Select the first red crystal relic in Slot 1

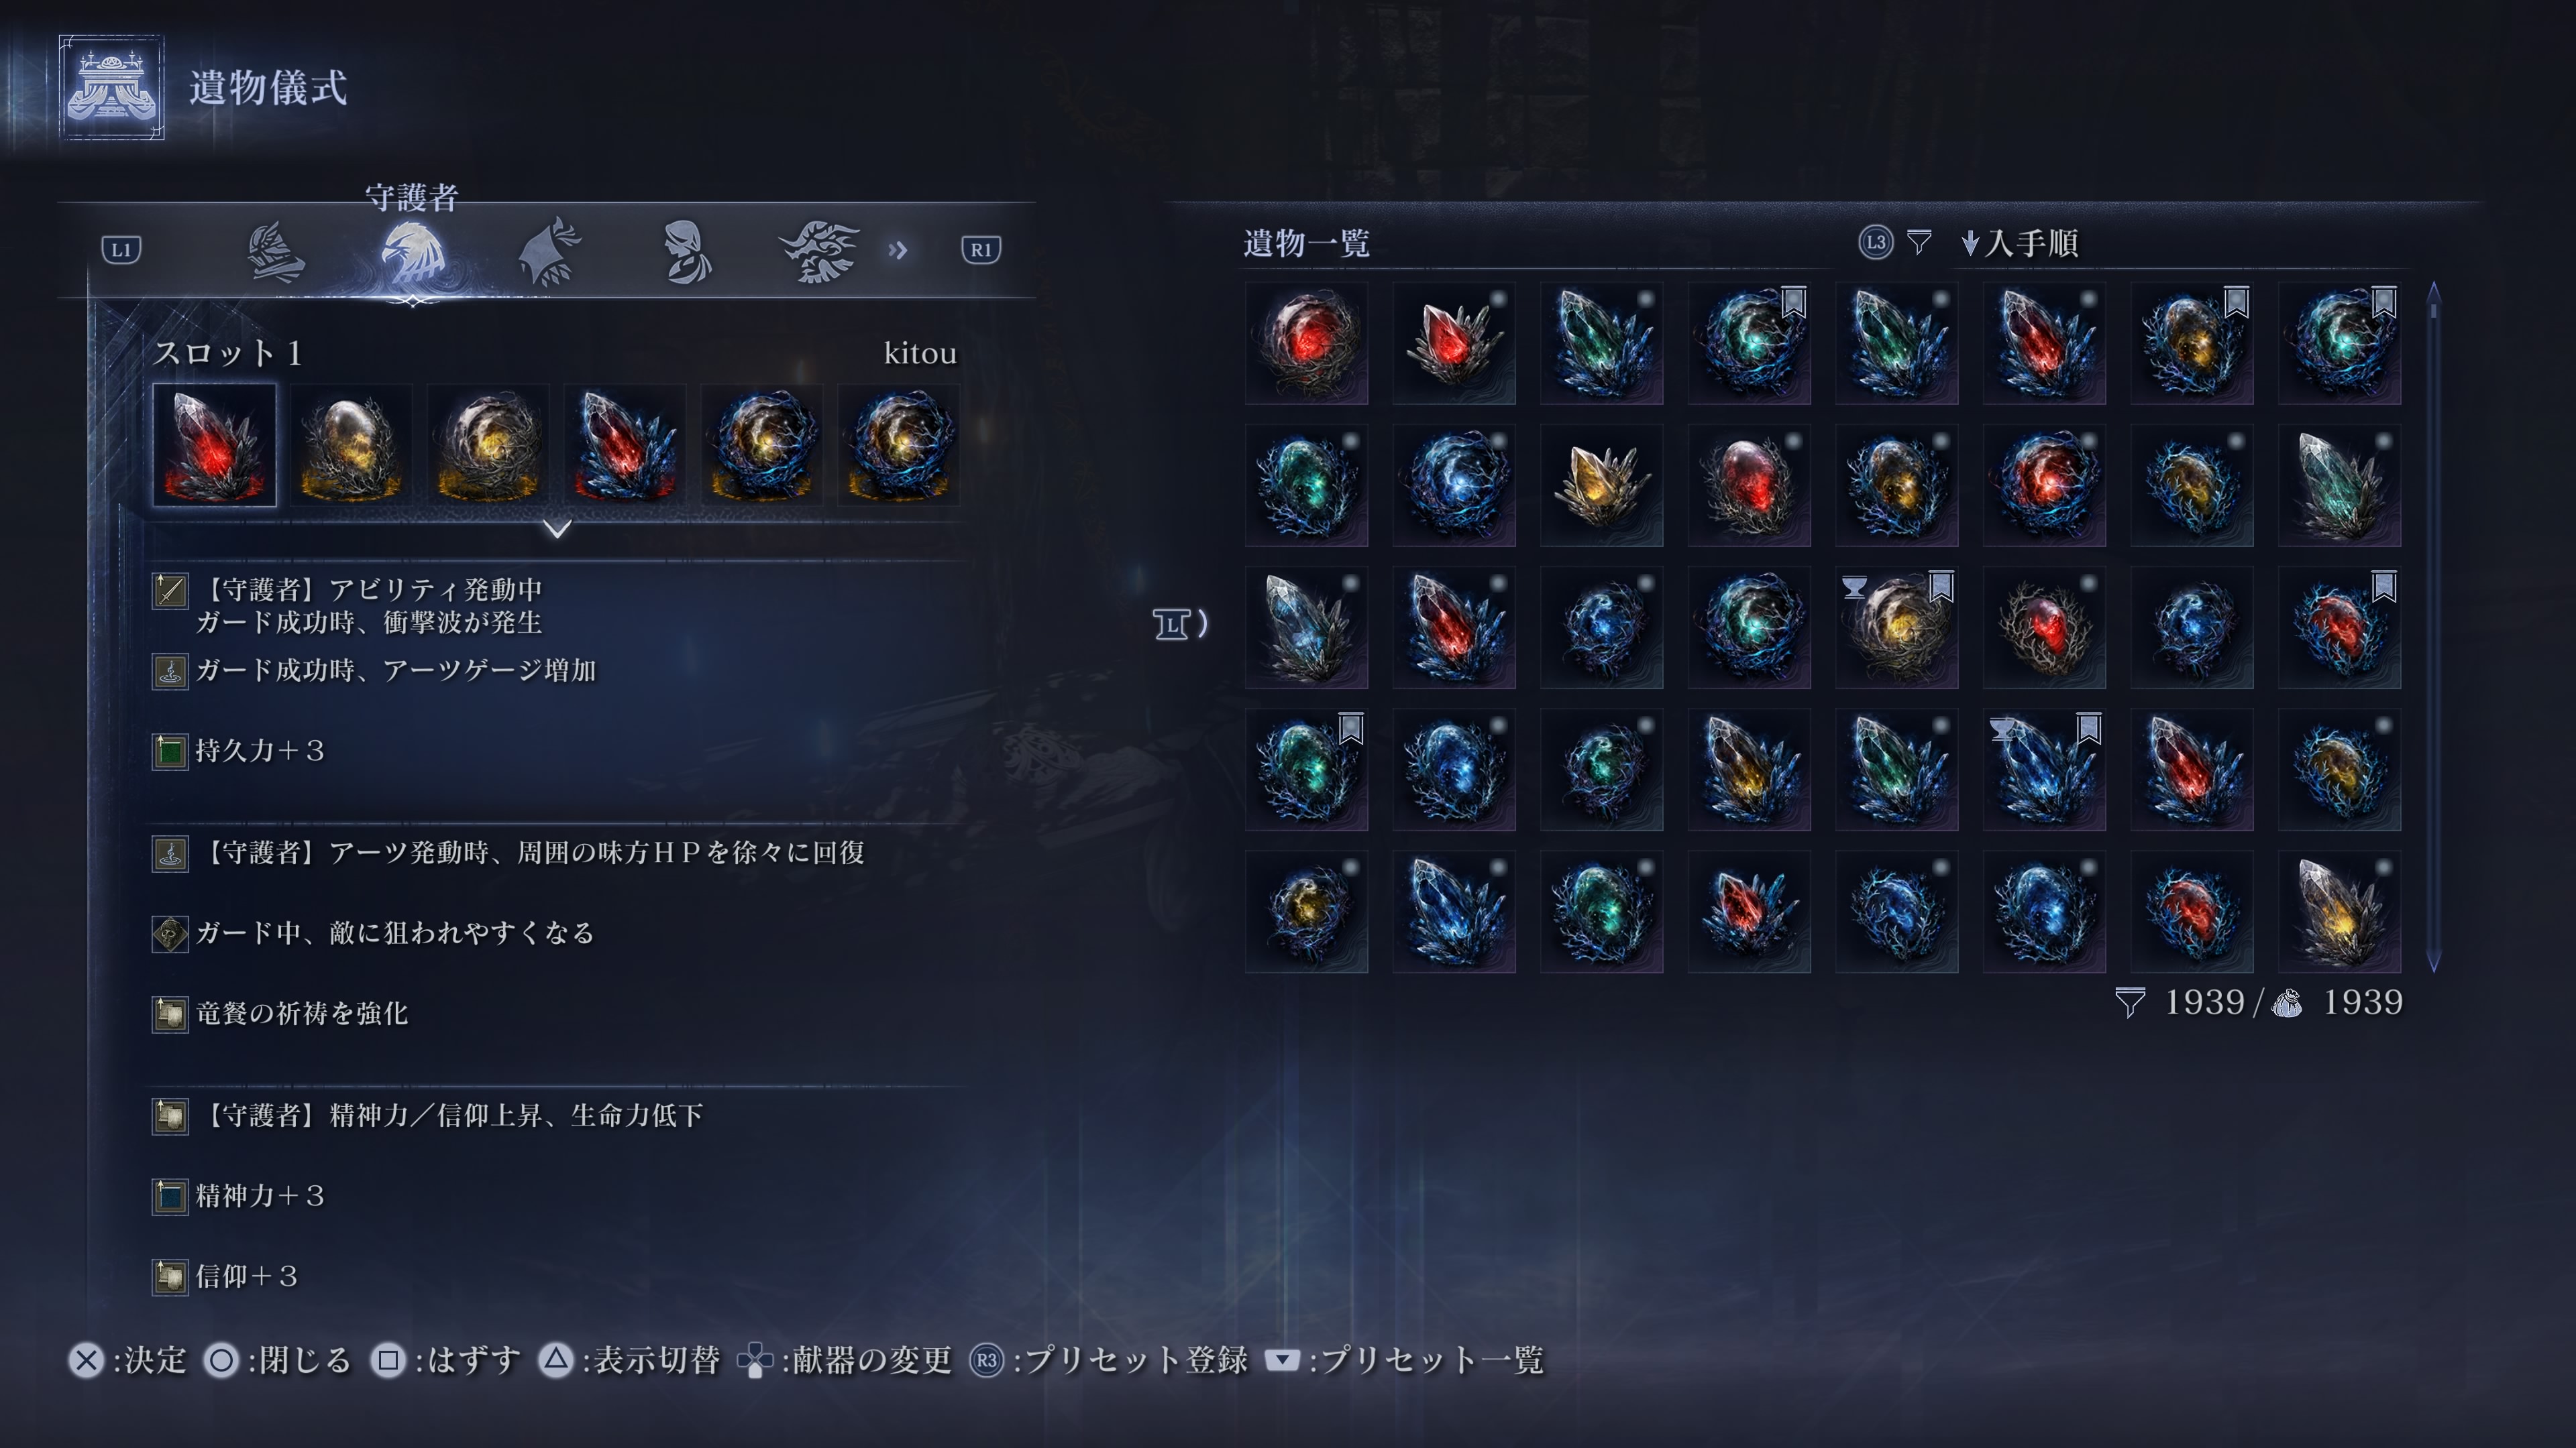click(x=214, y=444)
